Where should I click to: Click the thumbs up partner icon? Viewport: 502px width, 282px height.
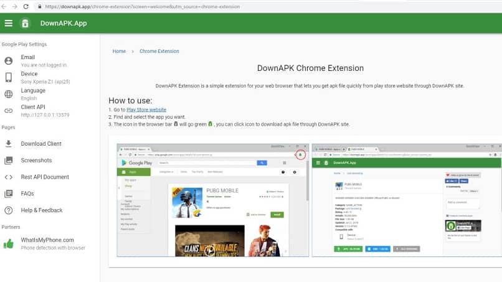coord(9,244)
